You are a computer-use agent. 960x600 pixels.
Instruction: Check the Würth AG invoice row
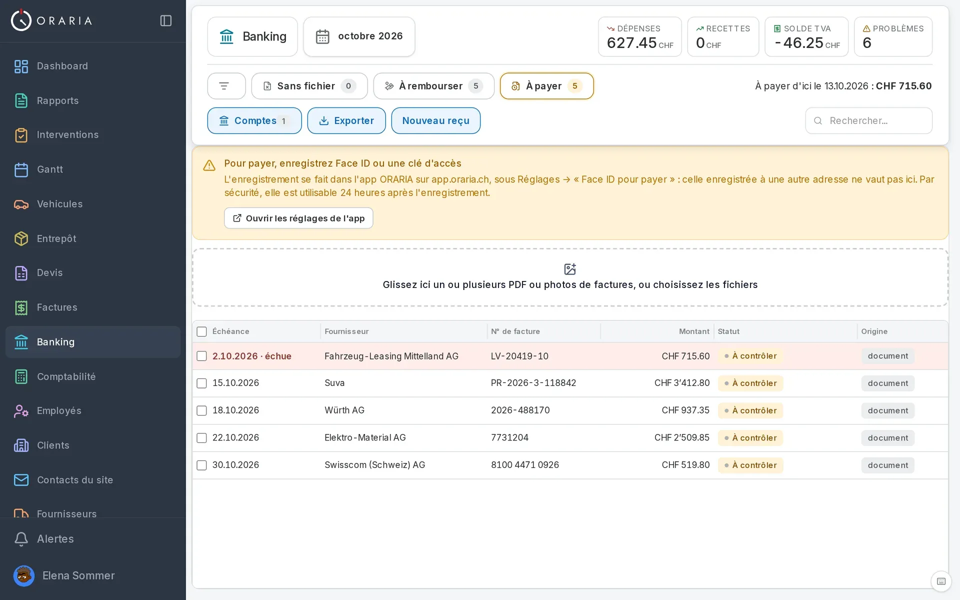pyautogui.click(x=201, y=410)
